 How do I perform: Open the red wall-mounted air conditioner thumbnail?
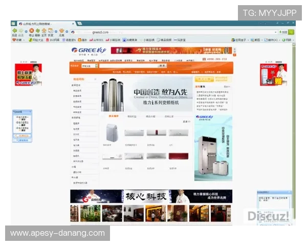178,156
